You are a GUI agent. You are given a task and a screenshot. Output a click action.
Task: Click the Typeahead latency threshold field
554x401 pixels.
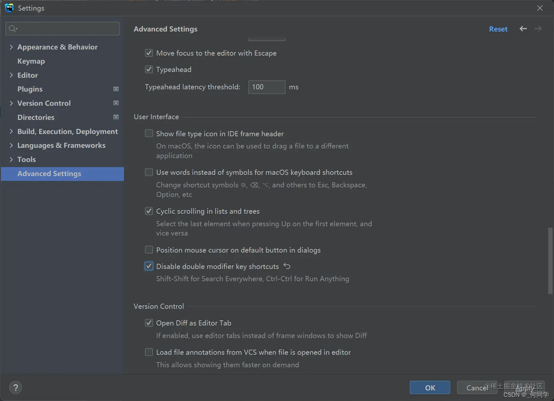[266, 87]
